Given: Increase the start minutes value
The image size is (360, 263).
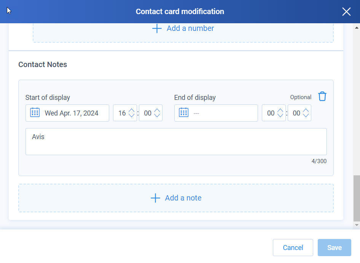Looking at the screenshot, I should (x=157, y=111).
